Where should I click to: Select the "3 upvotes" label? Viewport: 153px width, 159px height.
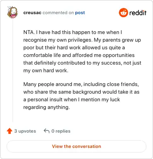[x=25, y=131]
